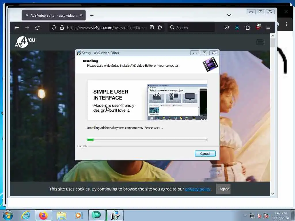Close the AVS Video Editor tab

tap(81, 15)
